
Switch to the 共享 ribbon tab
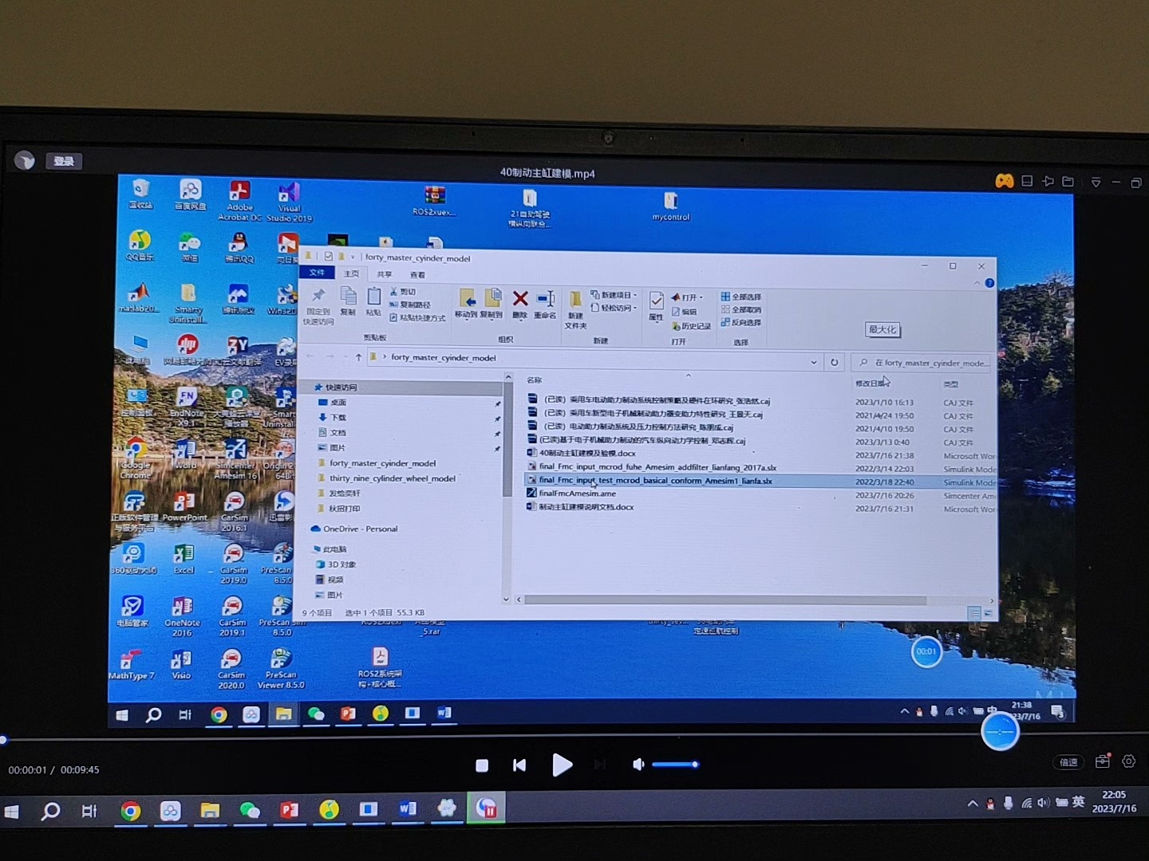pos(385,274)
